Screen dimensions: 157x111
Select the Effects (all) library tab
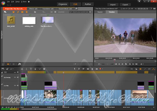click(33, 9)
